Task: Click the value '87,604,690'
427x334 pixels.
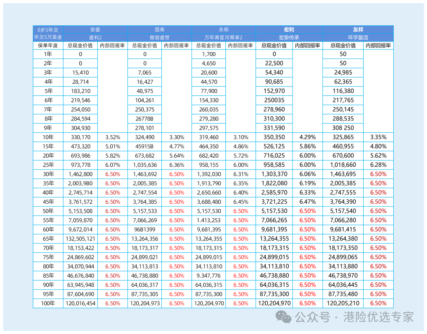Action: (81, 294)
